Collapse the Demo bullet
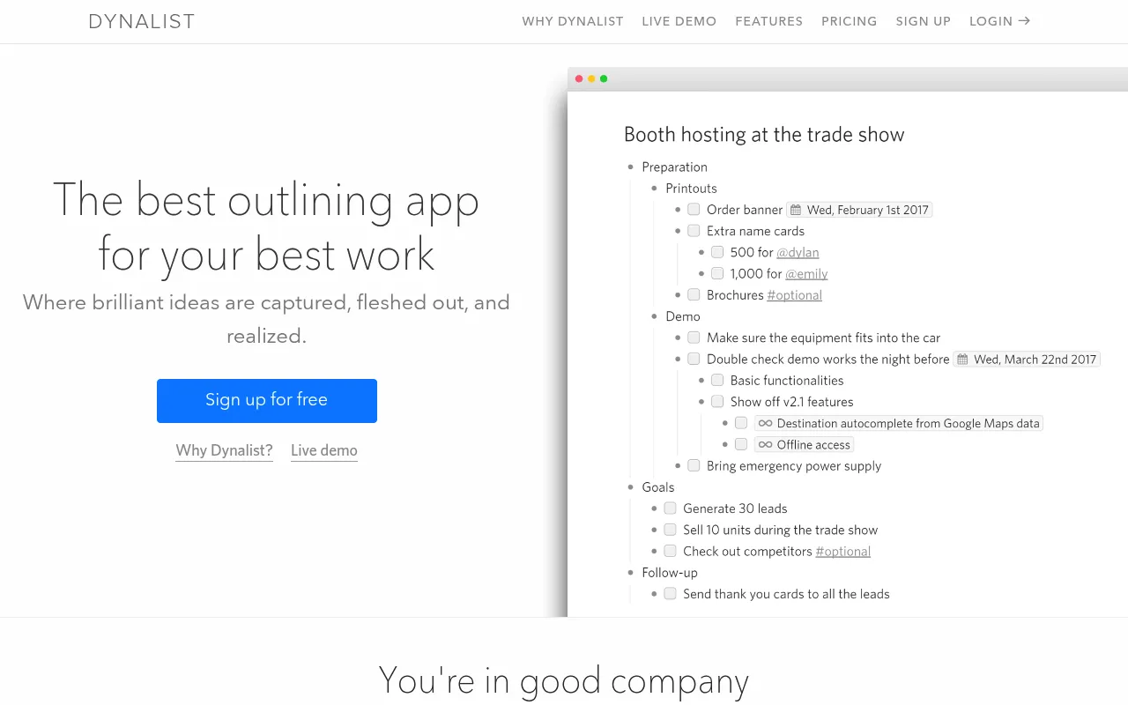 pyautogui.click(x=655, y=316)
